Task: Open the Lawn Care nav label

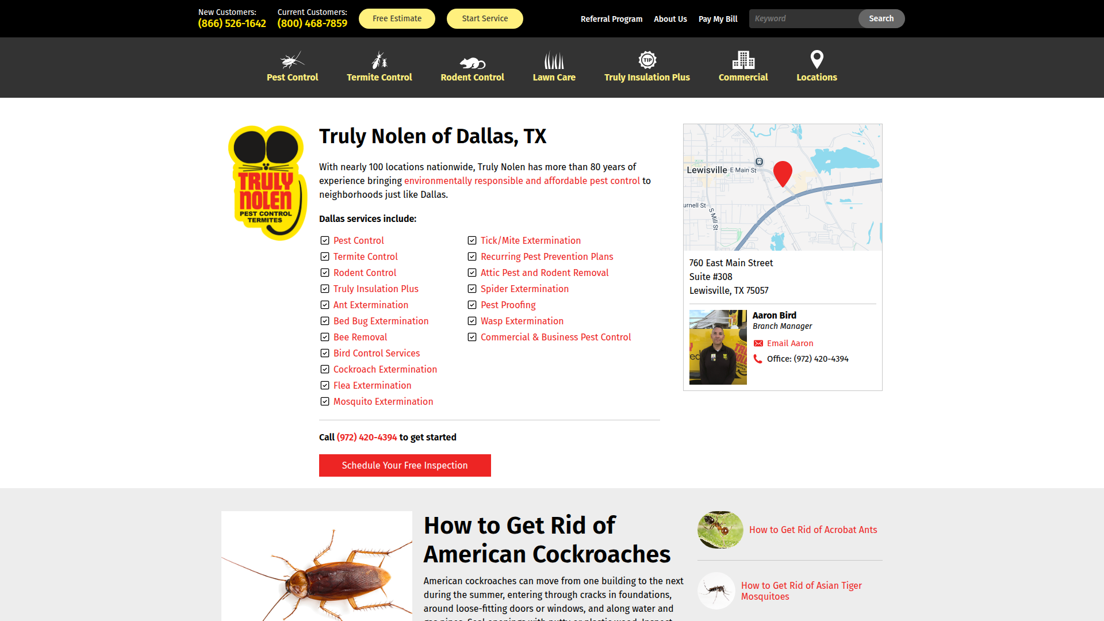Action: tap(554, 77)
